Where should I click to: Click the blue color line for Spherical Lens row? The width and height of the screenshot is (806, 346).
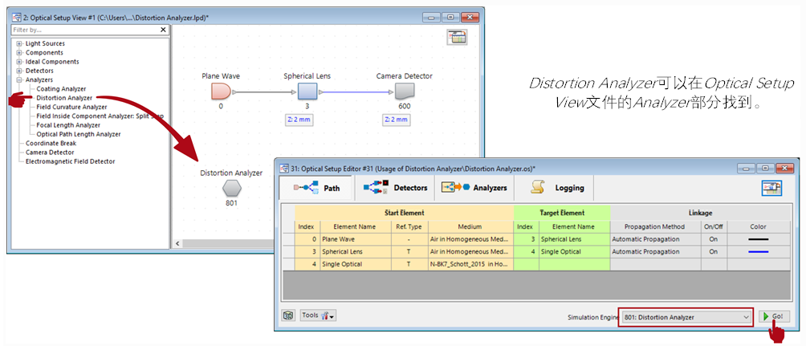[758, 252]
